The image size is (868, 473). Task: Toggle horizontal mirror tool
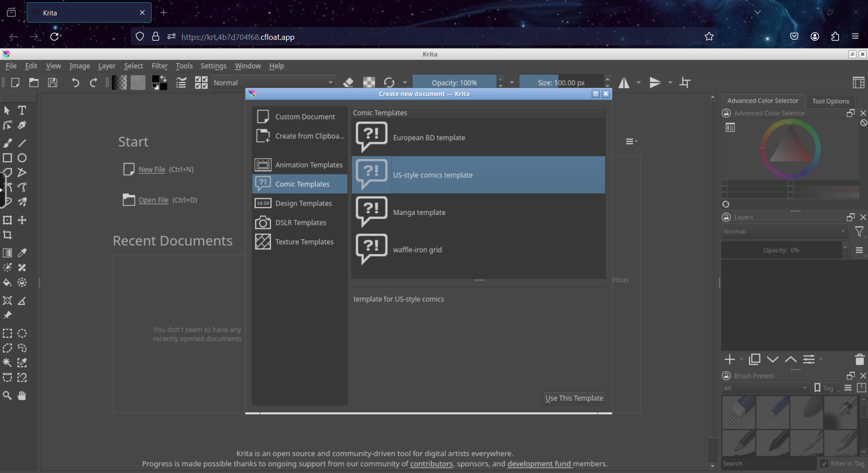point(624,83)
